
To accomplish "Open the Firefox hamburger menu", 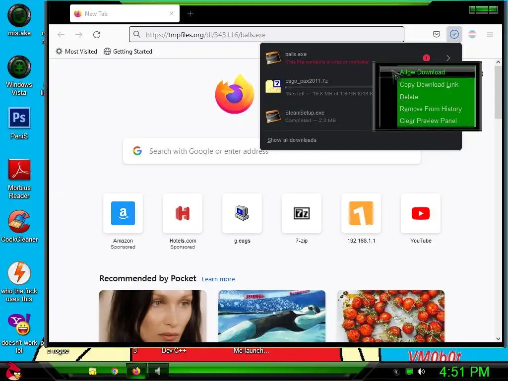I will [x=490, y=34].
